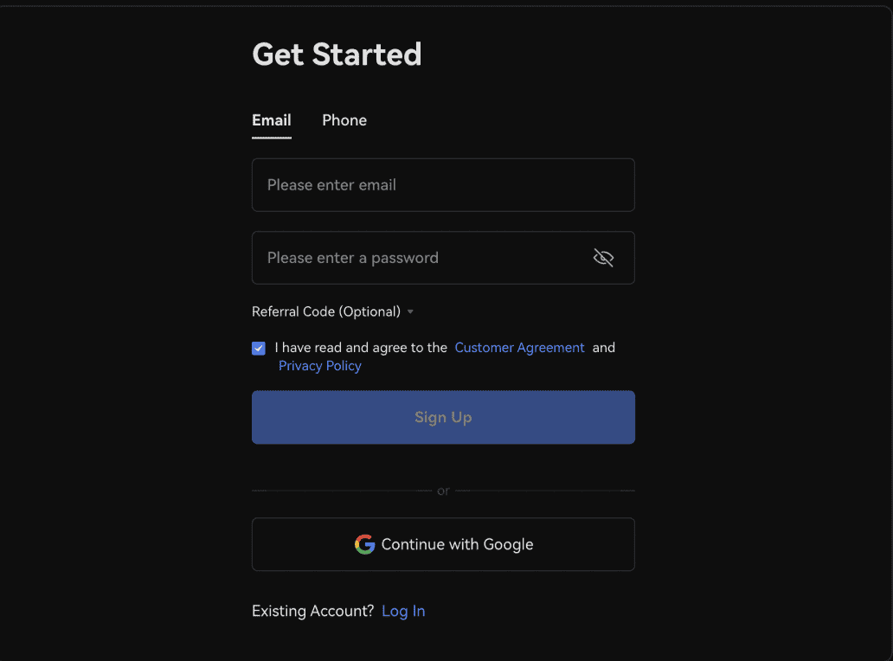
Task: Click the Sign Up button
Action: (x=443, y=417)
